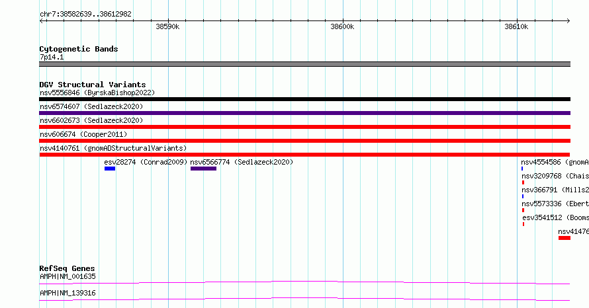Open the AMPH|NM_139316 gene label
The height and width of the screenshot is (308, 589).
tap(68, 293)
